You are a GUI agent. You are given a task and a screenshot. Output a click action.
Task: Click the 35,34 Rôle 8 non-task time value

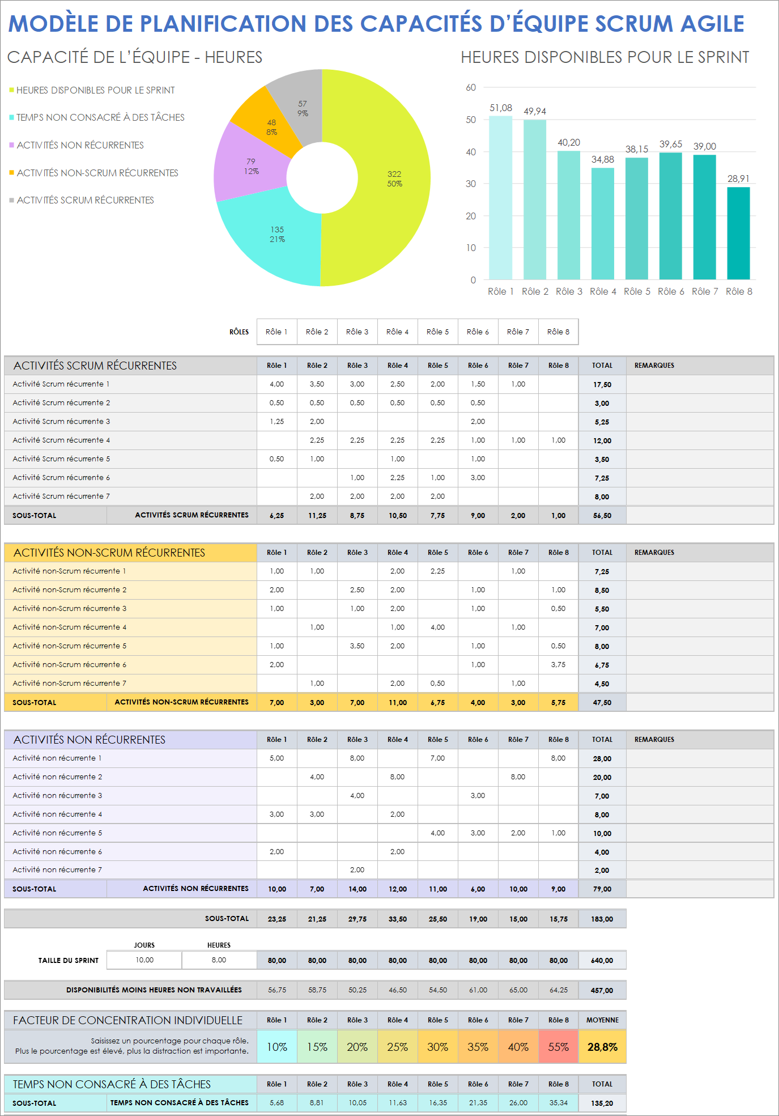pos(558,1103)
